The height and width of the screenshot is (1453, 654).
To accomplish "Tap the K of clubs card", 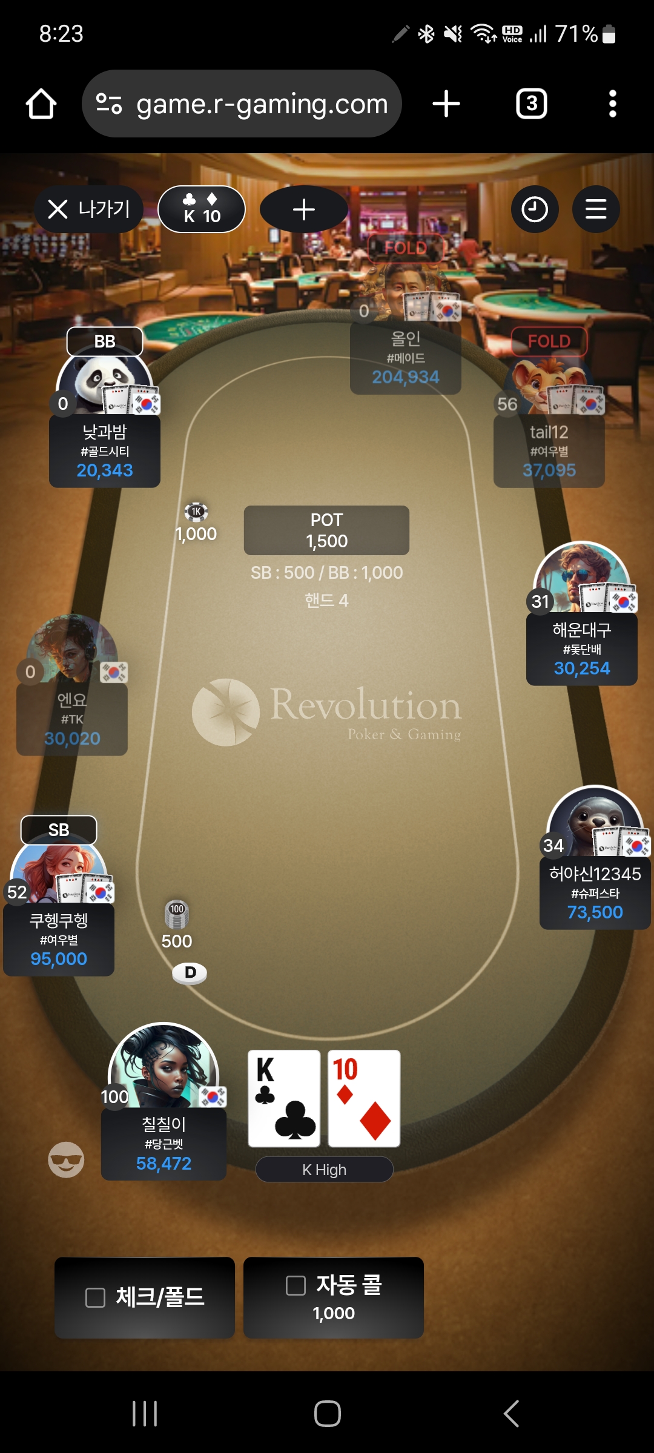I will (284, 1098).
